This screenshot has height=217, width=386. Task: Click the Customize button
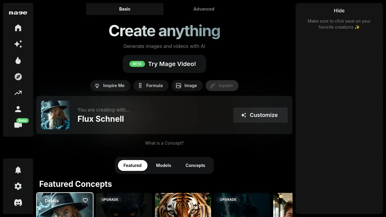point(261,115)
